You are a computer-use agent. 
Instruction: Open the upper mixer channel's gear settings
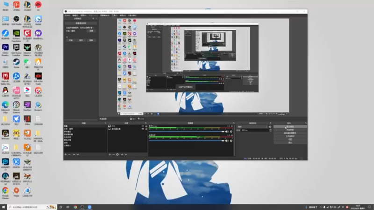click(x=231, y=132)
